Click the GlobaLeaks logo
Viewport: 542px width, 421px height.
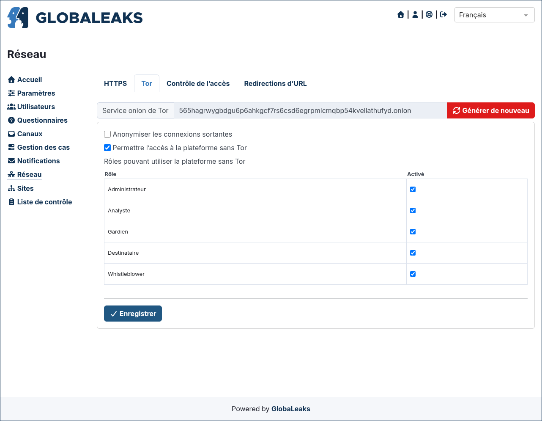tap(75, 18)
